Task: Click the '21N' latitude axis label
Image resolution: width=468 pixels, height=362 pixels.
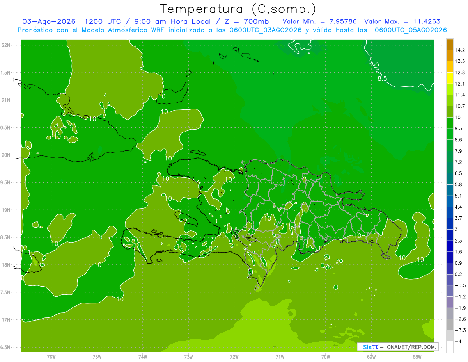Action: (6, 100)
